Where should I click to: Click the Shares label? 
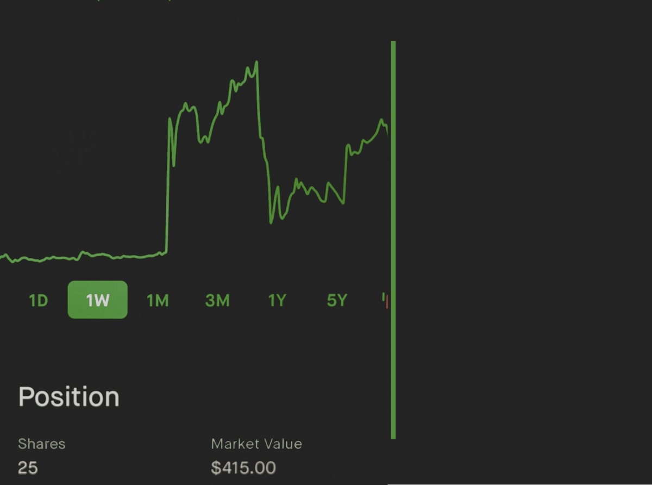tap(41, 444)
